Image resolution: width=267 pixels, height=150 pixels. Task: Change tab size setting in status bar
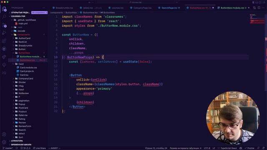click(x=185, y=148)
